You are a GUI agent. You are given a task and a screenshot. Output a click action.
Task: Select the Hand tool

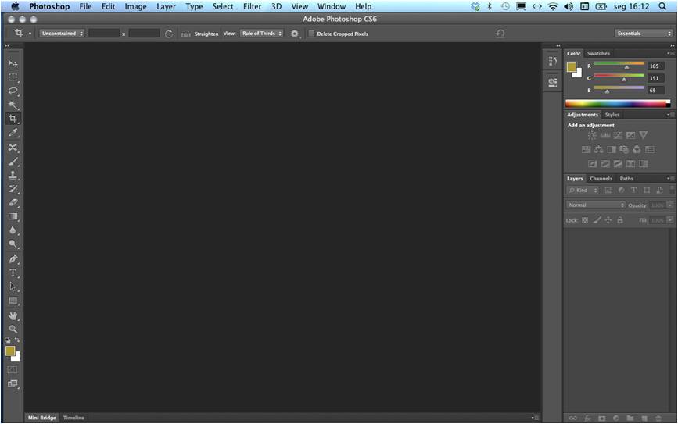(x=13, y=315)
